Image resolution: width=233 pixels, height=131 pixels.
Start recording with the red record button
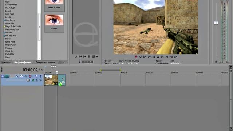[x=136, y=57]
